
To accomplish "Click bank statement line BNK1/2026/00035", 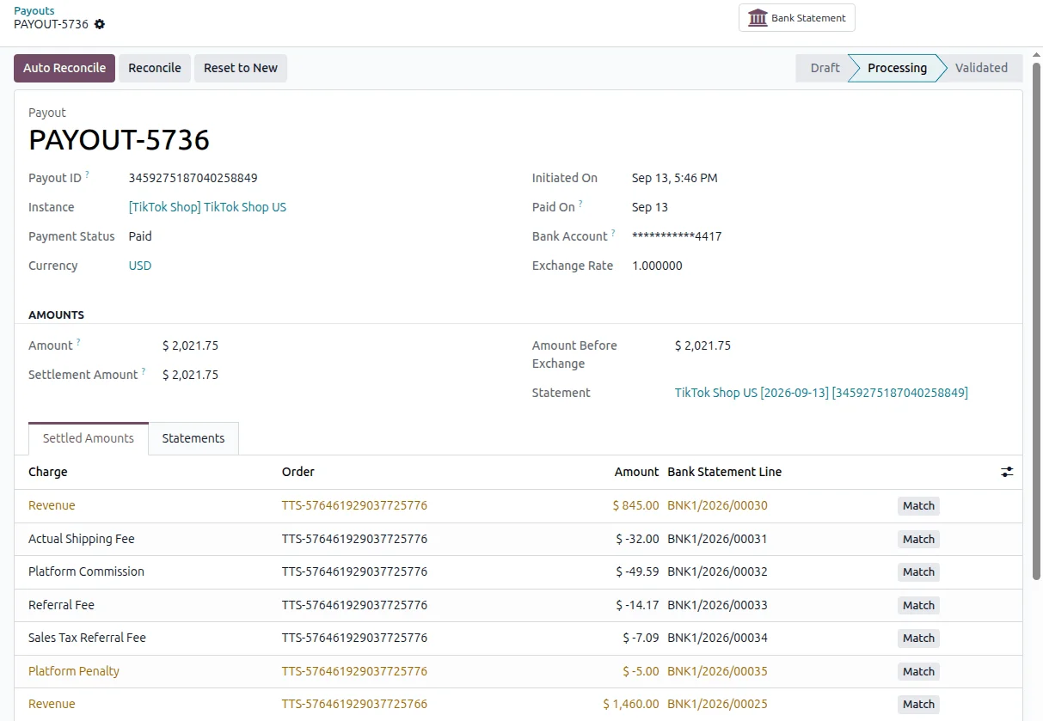I will pyautogui.click(x=717, y=672).
